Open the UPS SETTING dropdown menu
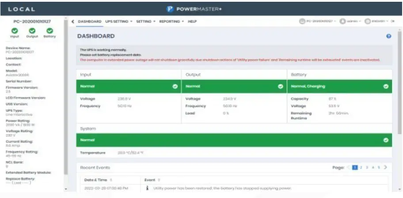403x198 pixels. pyautogui.click(x=119, y=22)
